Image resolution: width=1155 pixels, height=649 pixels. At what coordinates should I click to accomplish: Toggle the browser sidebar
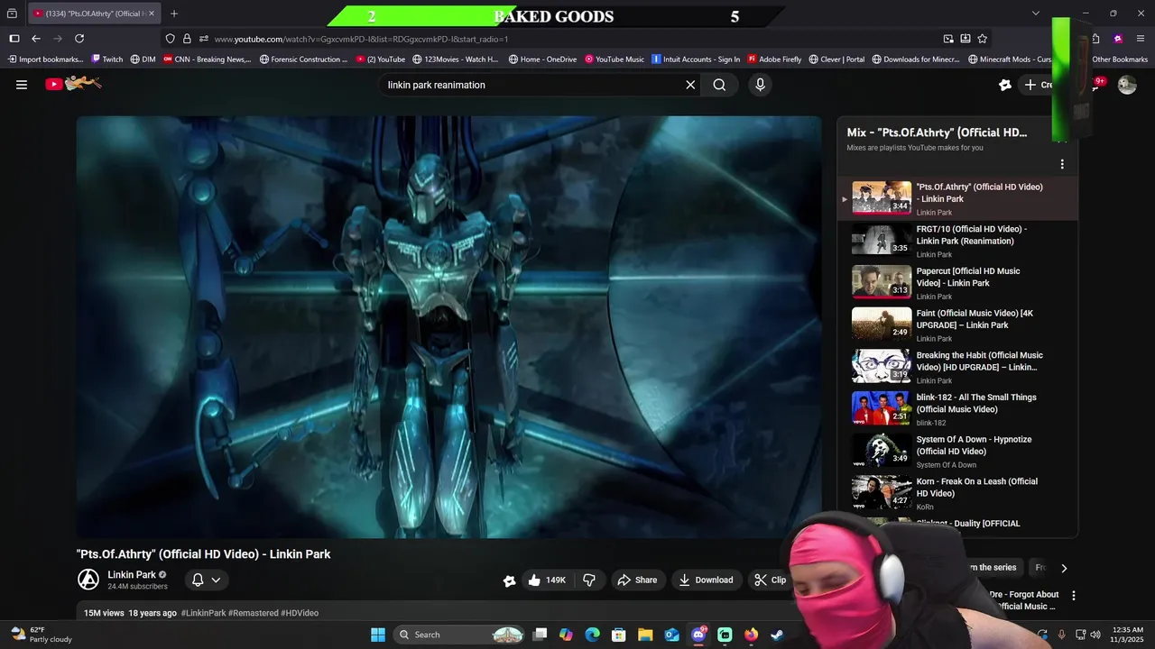click(14, 39)
